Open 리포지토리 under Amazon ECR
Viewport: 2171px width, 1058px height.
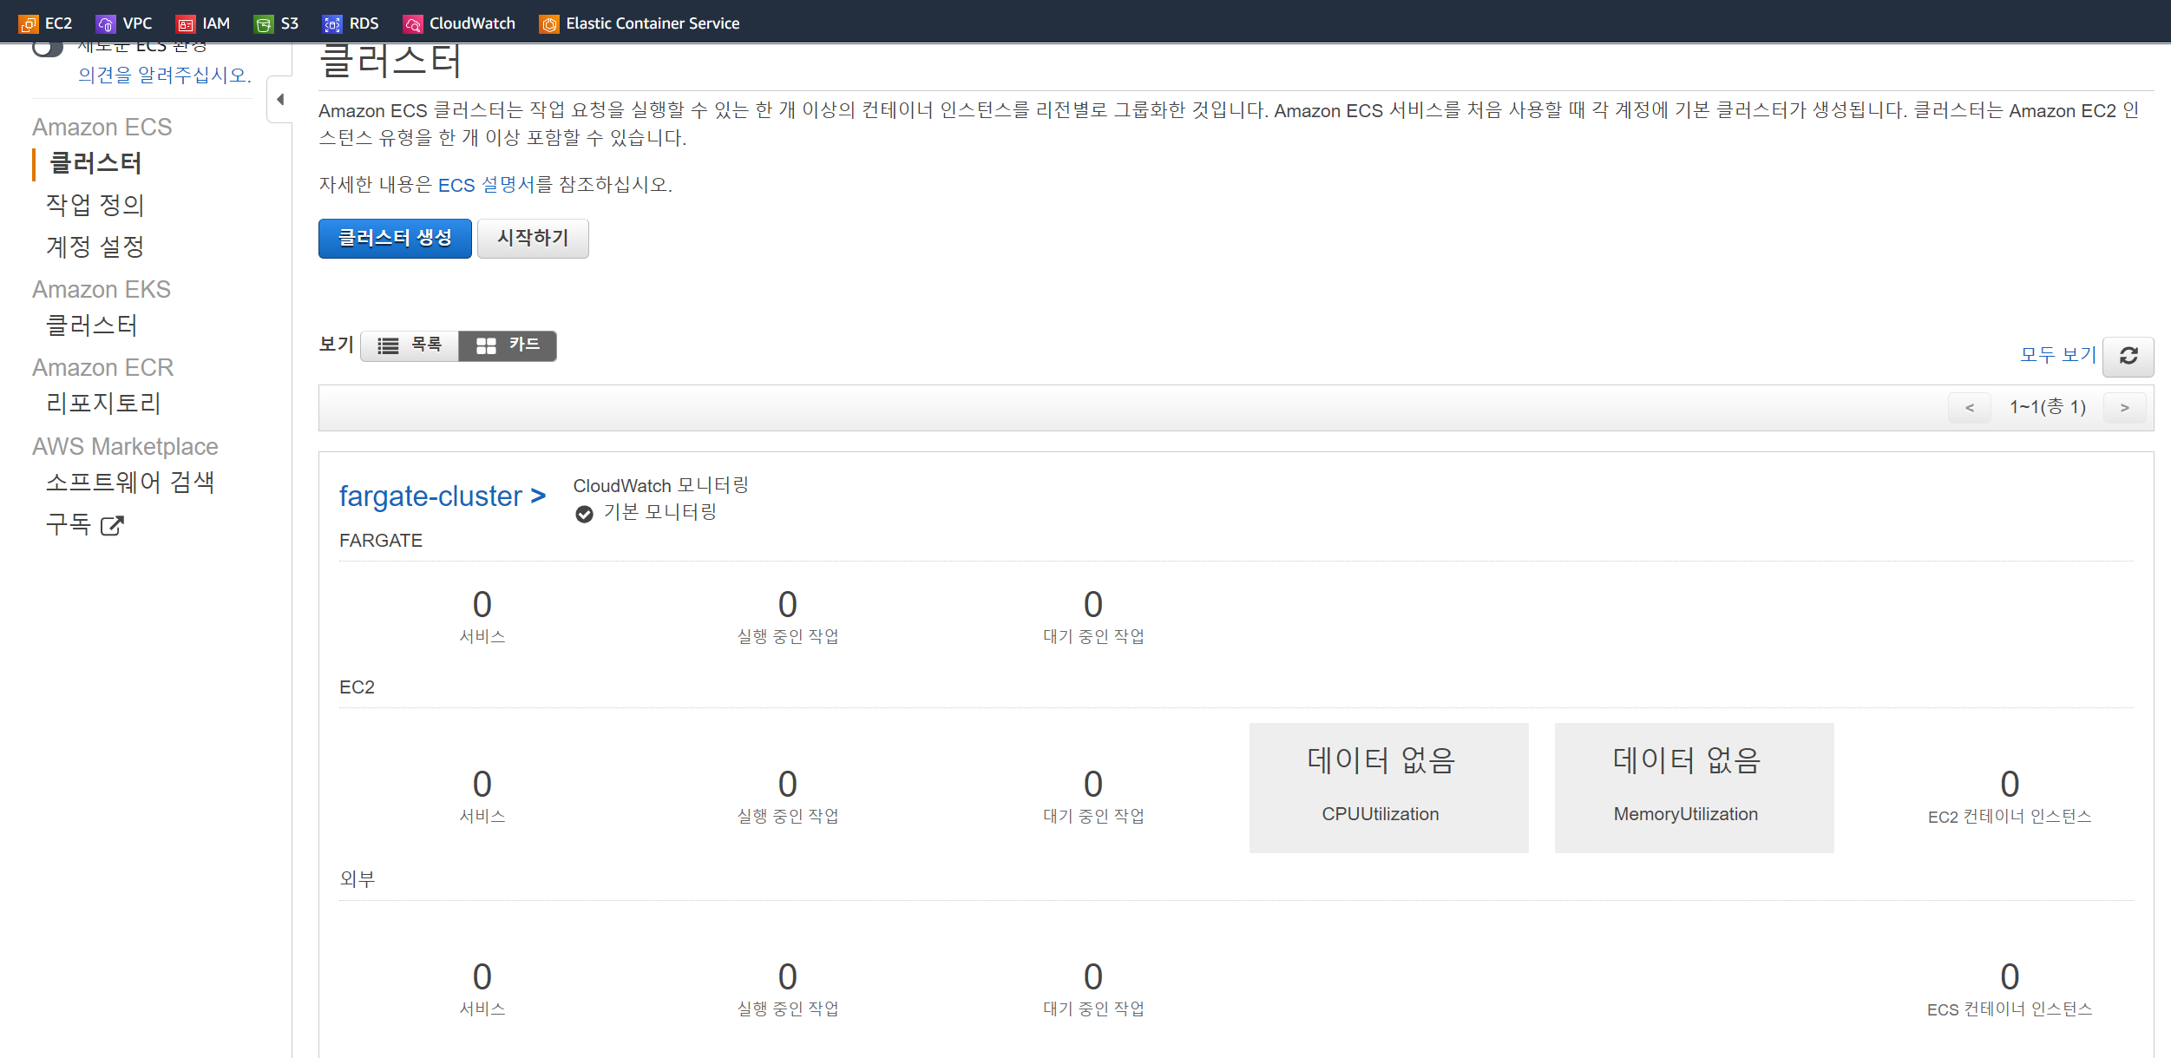click(x=102, y=404)
